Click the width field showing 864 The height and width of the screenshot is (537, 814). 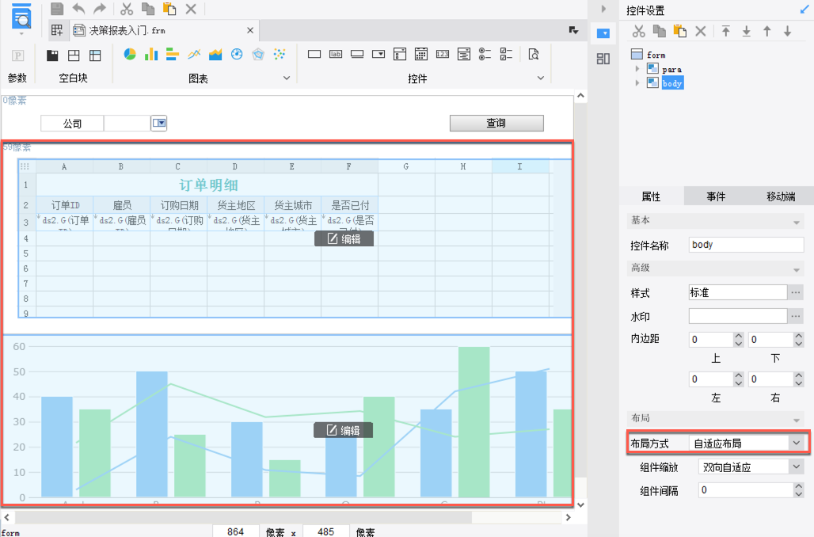pyautogui.click(x=235, y=531)
